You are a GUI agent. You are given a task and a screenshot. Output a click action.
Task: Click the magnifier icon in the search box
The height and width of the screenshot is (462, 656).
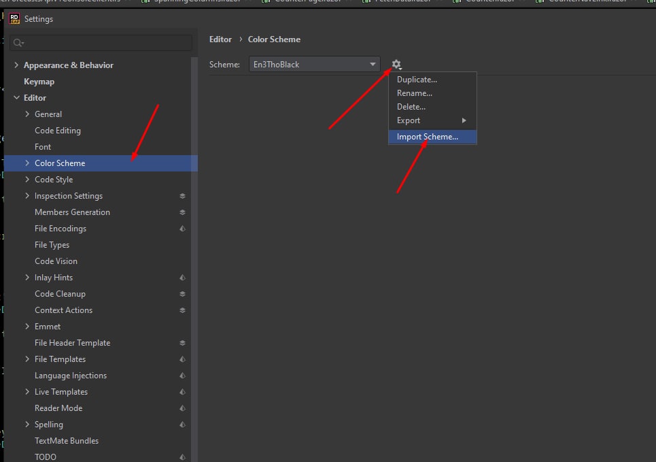[x=18, y=43]
